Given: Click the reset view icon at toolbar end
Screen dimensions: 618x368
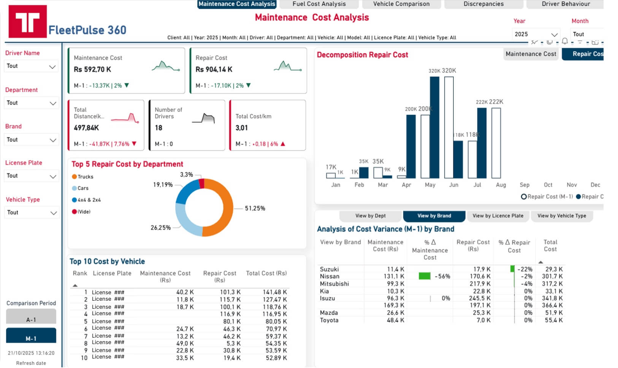Looking at the screenshot, I should 596,42.
